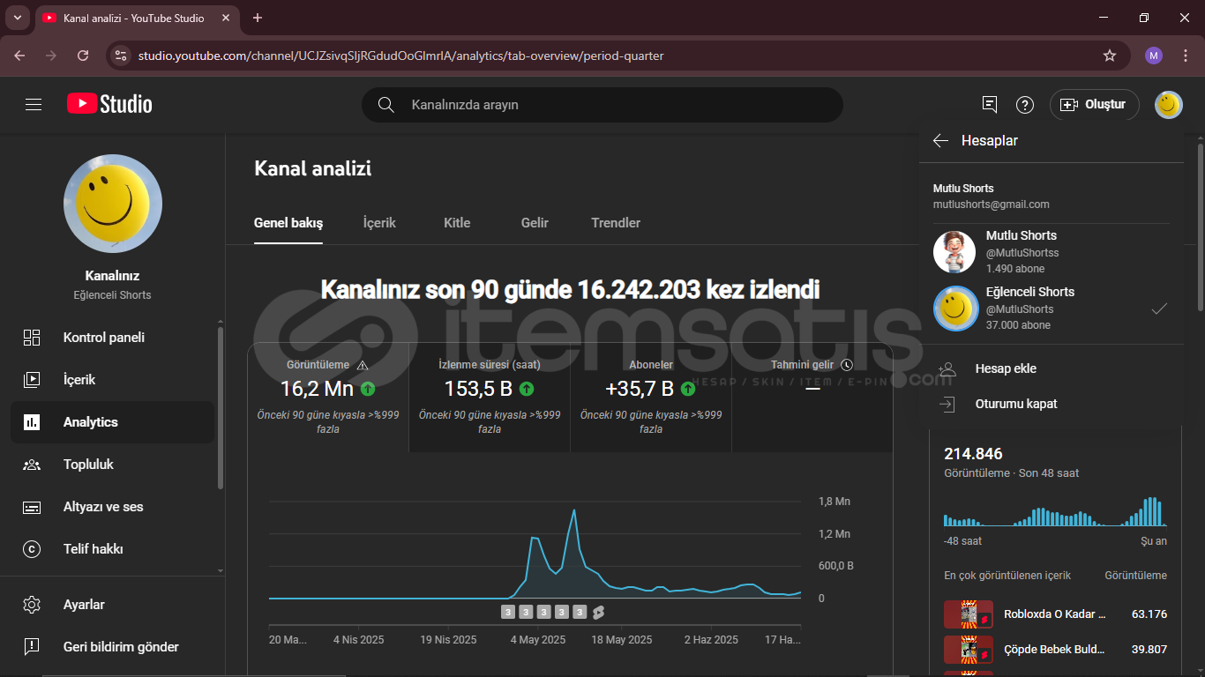Switch to Mutlu Shorts @MutluShortss account
Screen dimensions: 1205x677
[x=1052, y=252]
